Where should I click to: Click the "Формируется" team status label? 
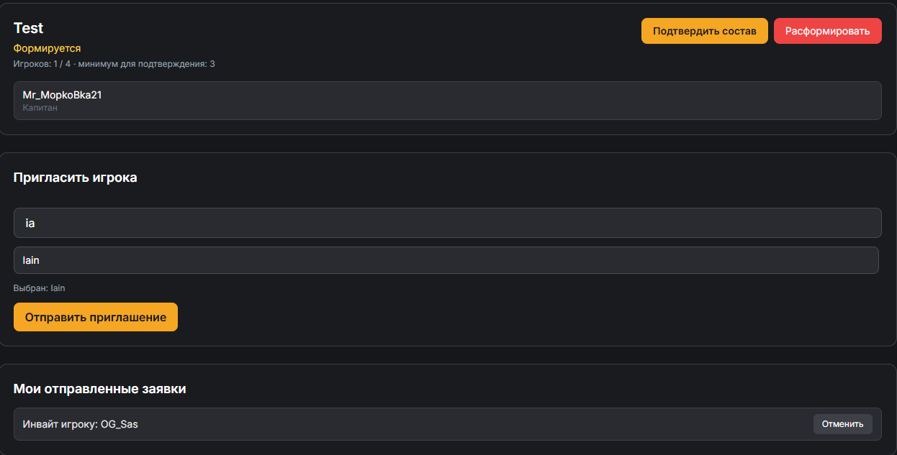(x=47, y=48)
